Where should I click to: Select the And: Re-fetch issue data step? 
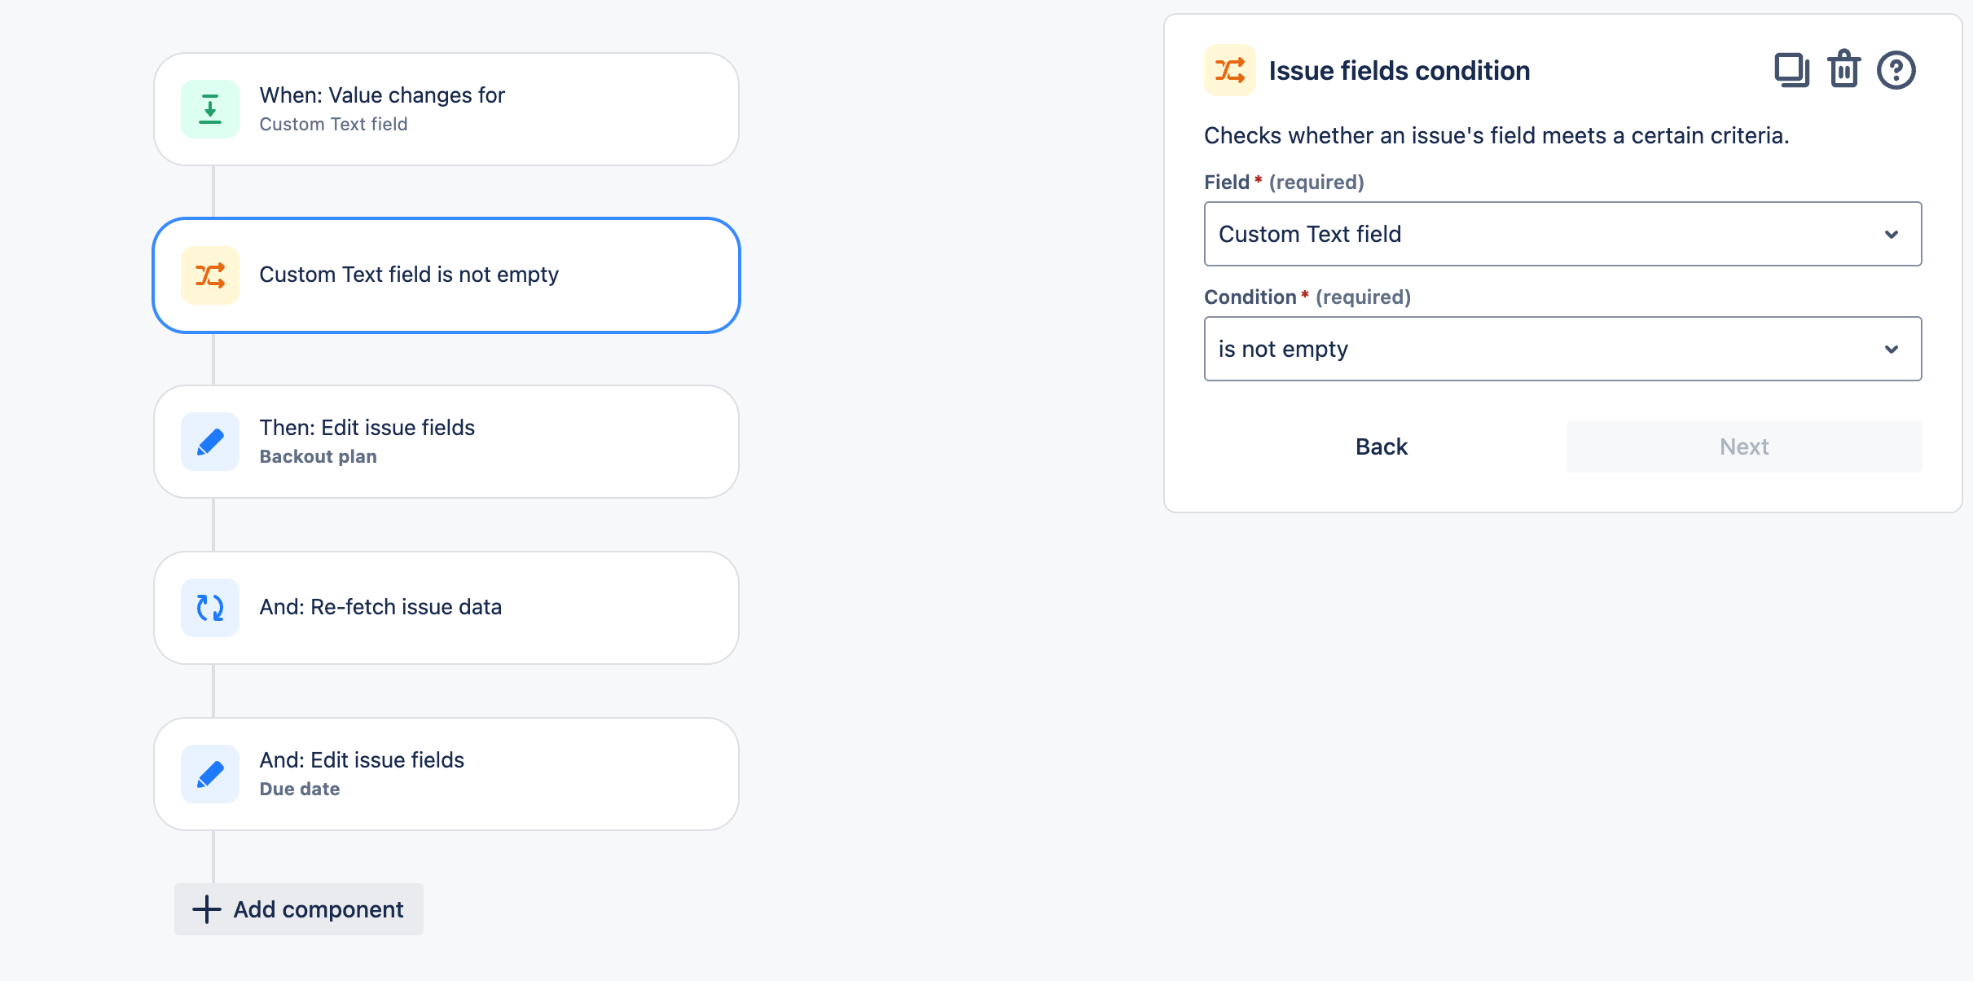click(489, 608)
